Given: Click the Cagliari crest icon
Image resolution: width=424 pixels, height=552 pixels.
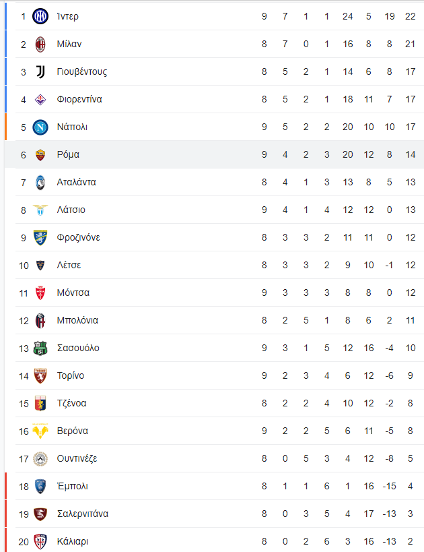Looking at the screenshot, I should click(40, 541).
